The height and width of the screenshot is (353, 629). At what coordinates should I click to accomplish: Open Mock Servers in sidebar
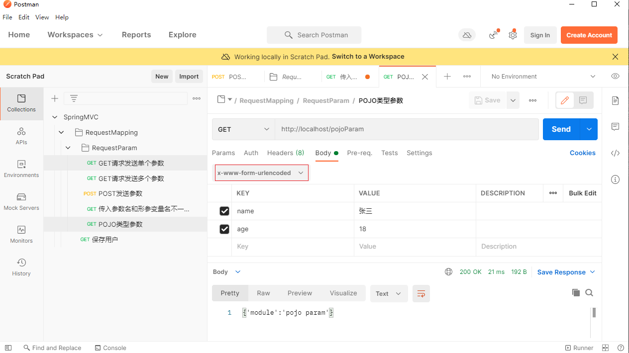click(21, 201)
